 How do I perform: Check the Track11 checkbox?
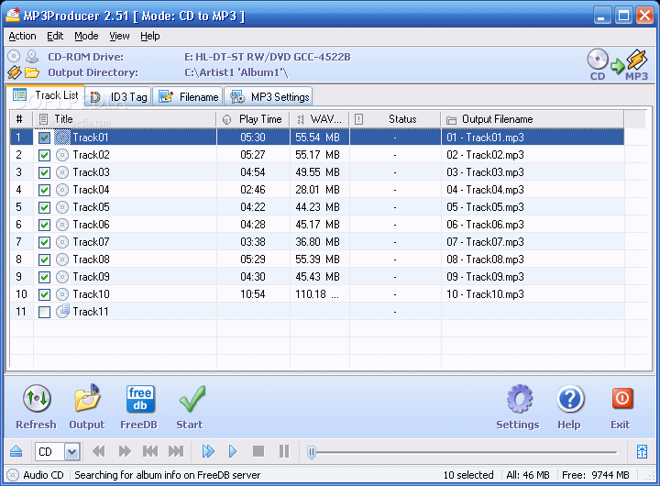tap(44, 312)
